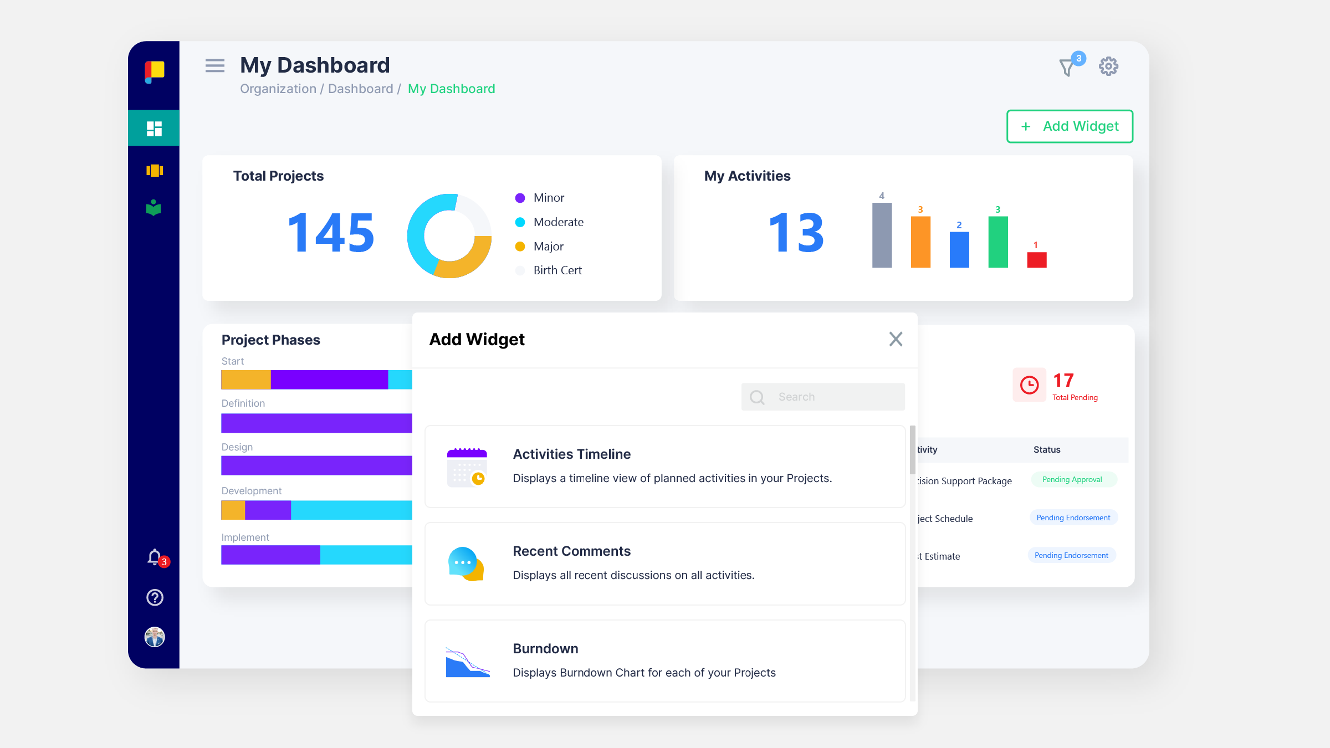Click the user profile avatar icon
1330x748 pixels.
(154, 637)
